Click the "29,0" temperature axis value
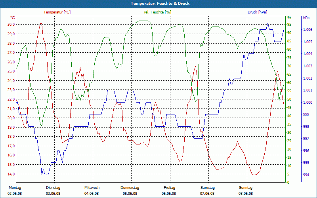Viewport: 317px width, 198px height. pos(11,34)
